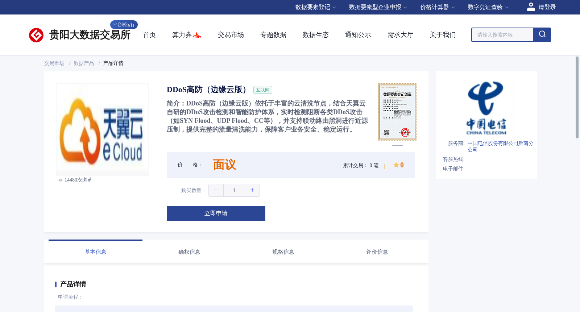Open the 专题数据 navigation item

(273, 35)
